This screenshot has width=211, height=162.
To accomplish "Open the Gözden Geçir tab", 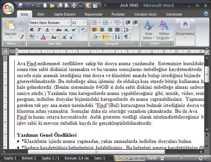I will tap(145, 14).
